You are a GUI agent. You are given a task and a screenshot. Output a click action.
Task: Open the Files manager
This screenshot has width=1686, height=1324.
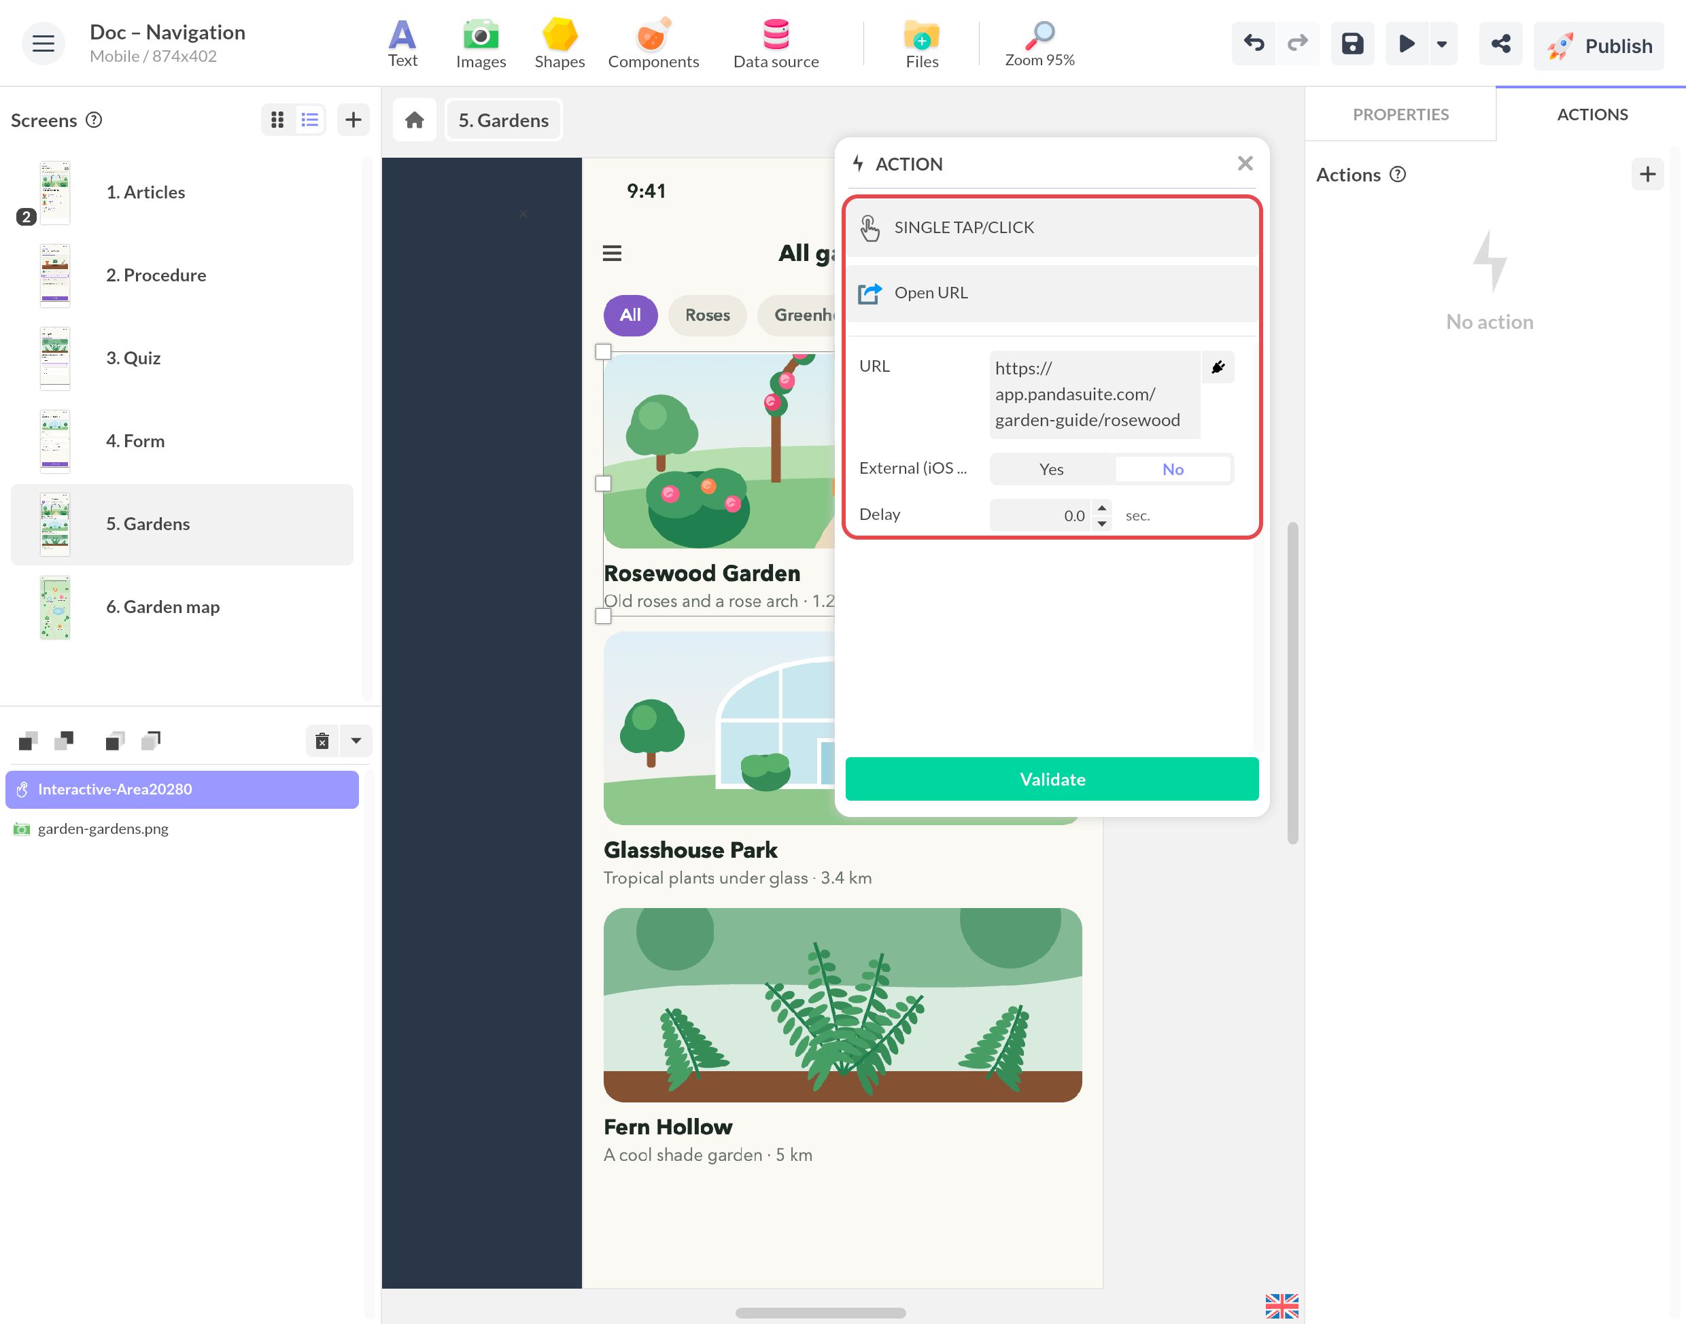coord(922,44)
